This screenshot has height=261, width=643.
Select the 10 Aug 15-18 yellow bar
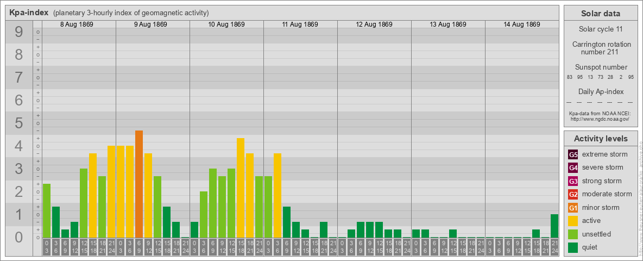[x=241, y=188]
